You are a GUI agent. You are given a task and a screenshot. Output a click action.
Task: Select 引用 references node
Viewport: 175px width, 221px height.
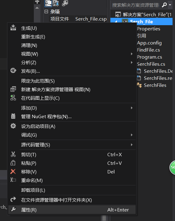pos(141,36)
